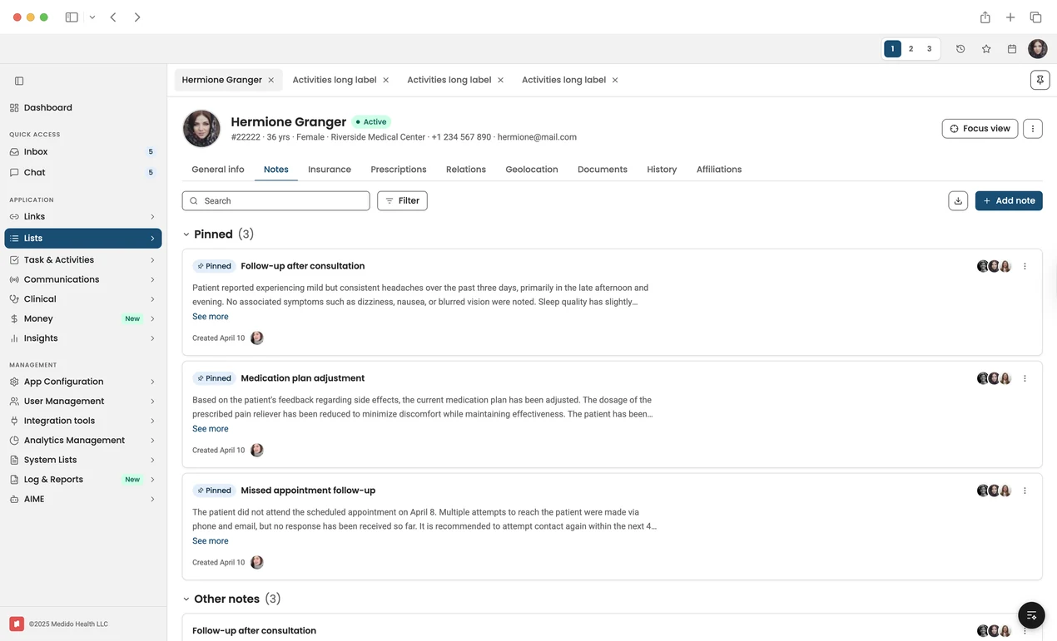Open the Documents tab

click(603, 169)
